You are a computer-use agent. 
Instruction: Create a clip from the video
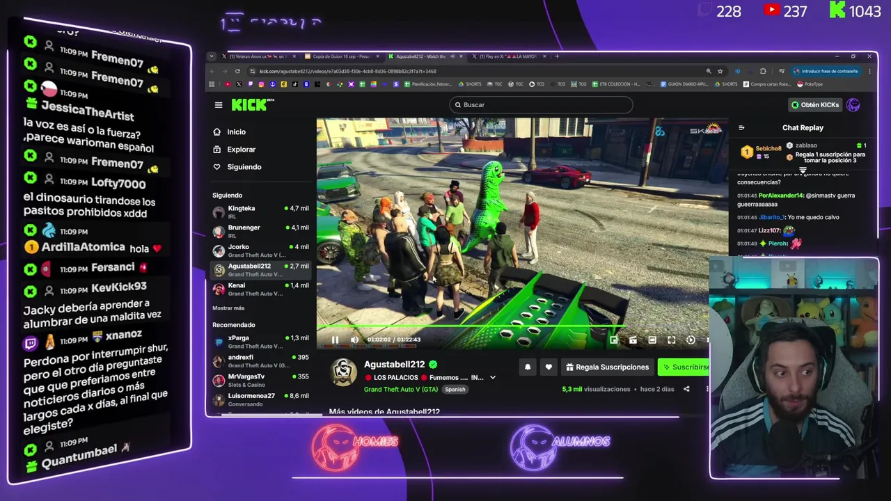point(633,340)
